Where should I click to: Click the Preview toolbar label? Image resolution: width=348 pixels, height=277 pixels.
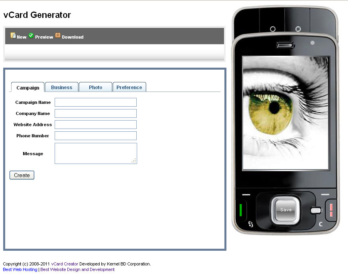pos(44,37)
